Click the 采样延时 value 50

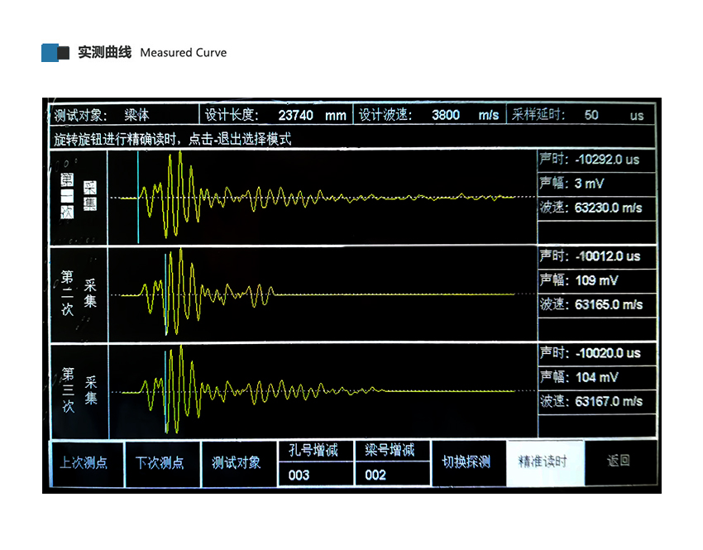(591, 116)
